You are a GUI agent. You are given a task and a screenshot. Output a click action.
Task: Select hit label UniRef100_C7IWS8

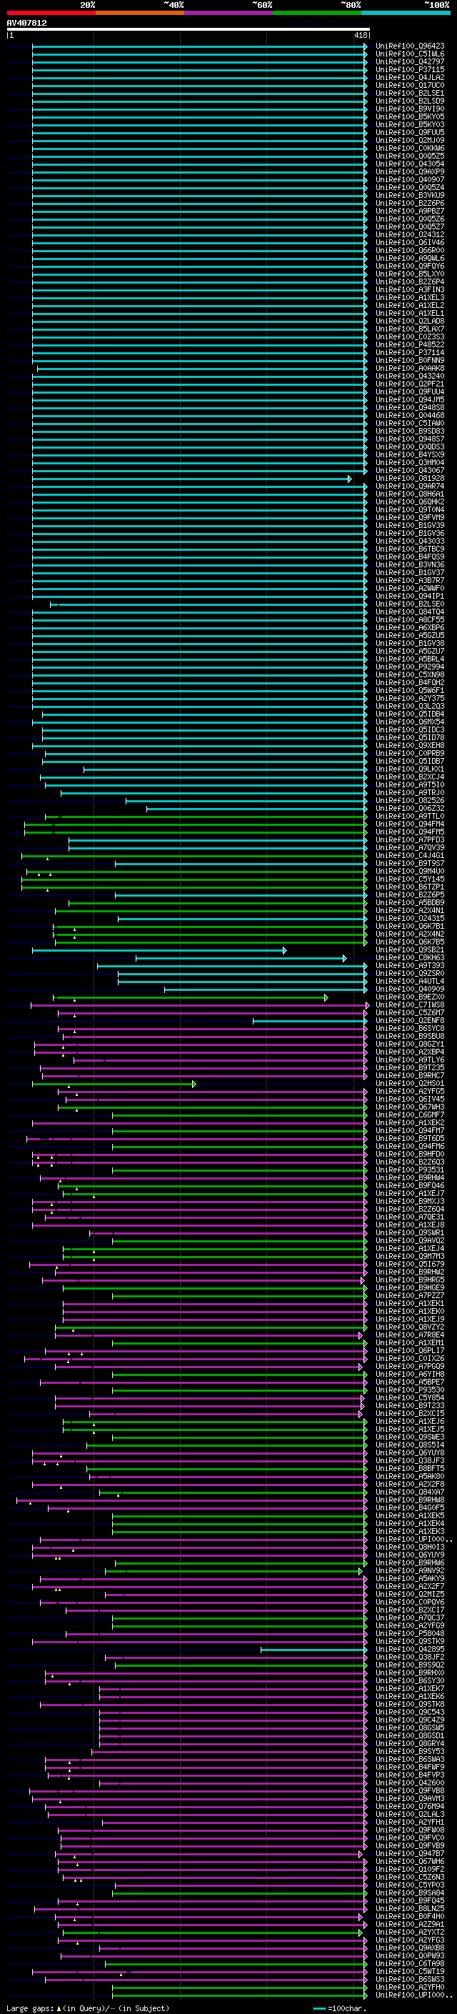(x=410, y=1005)
